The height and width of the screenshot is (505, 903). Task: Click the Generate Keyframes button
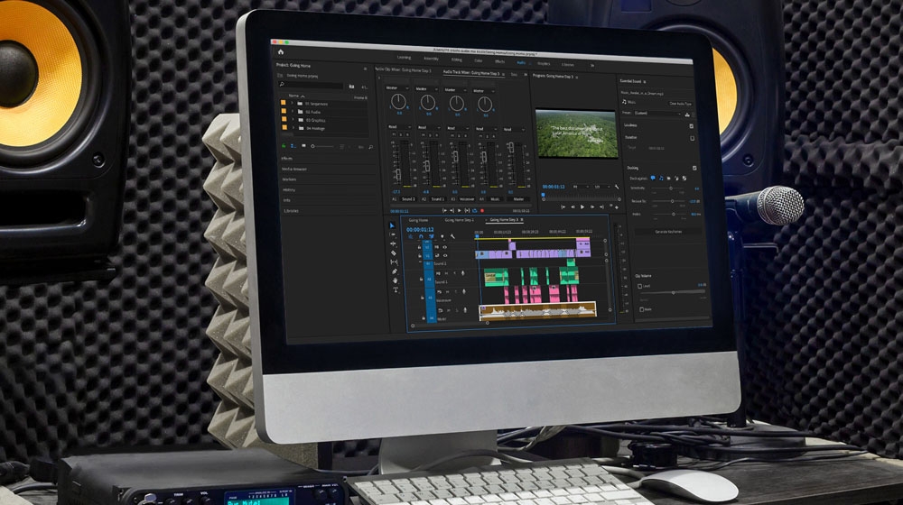[x=668, y=232]
